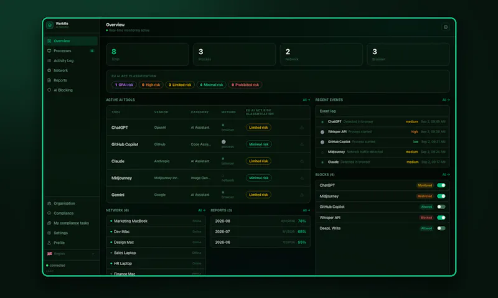Open Activity Log in the sidebar
The height and width of the screenshot is (298, 498).
click(x=71, y=60)
